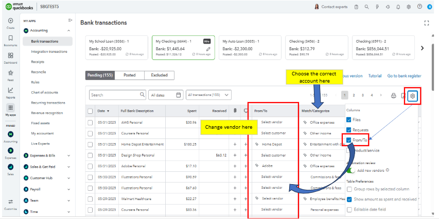This screenshot has height=219, width=439.
Task: Expand the Time section
Action: [x=69, y=212]
